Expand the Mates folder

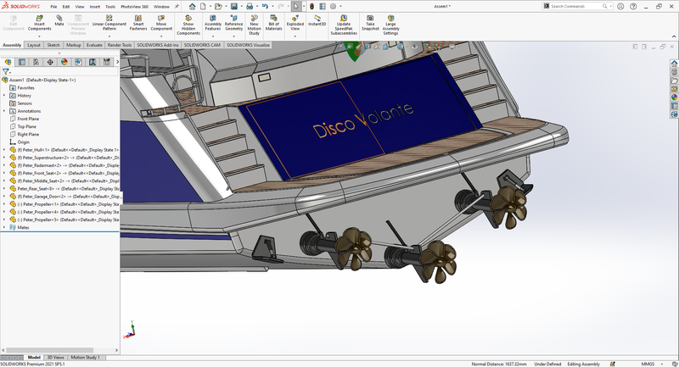(4, 227)
